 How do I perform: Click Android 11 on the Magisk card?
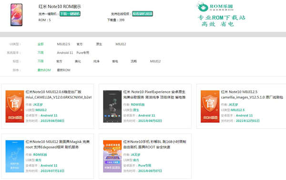(x=49, y=165)
